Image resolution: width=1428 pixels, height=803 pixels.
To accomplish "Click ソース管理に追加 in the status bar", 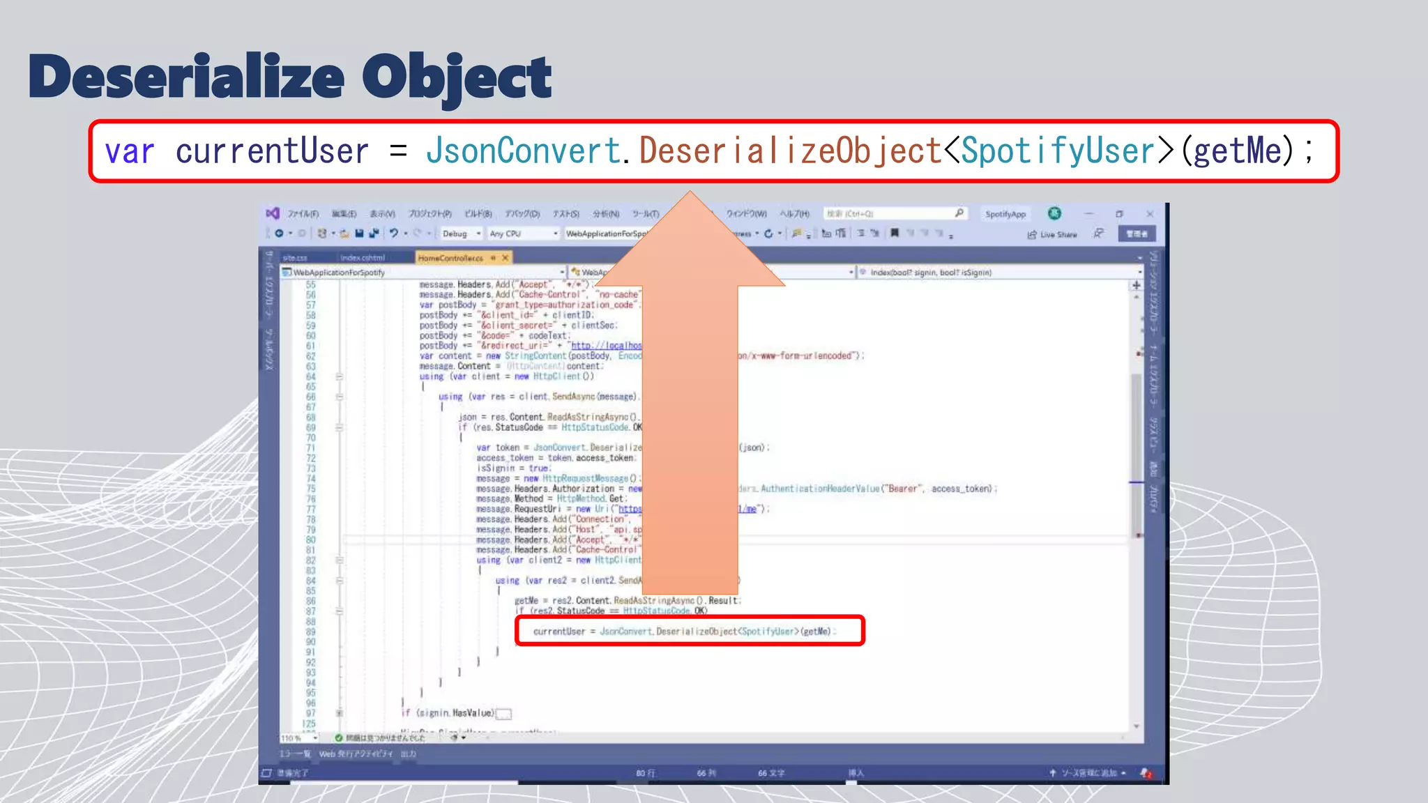I will 1088,773.
